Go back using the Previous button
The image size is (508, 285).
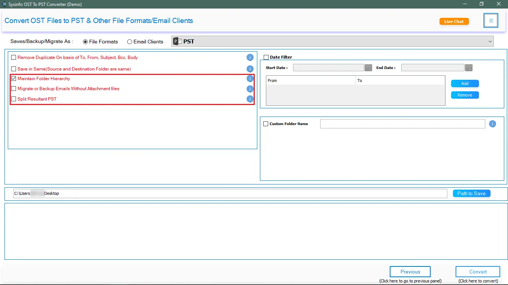click(x=410, y=272)
